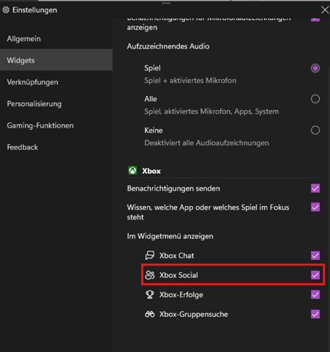Image resolution: width=330 pixels, height=352 pixels.
Task: Click the Im Widgetmenü anzeigen label
Action: click(170, 236)
